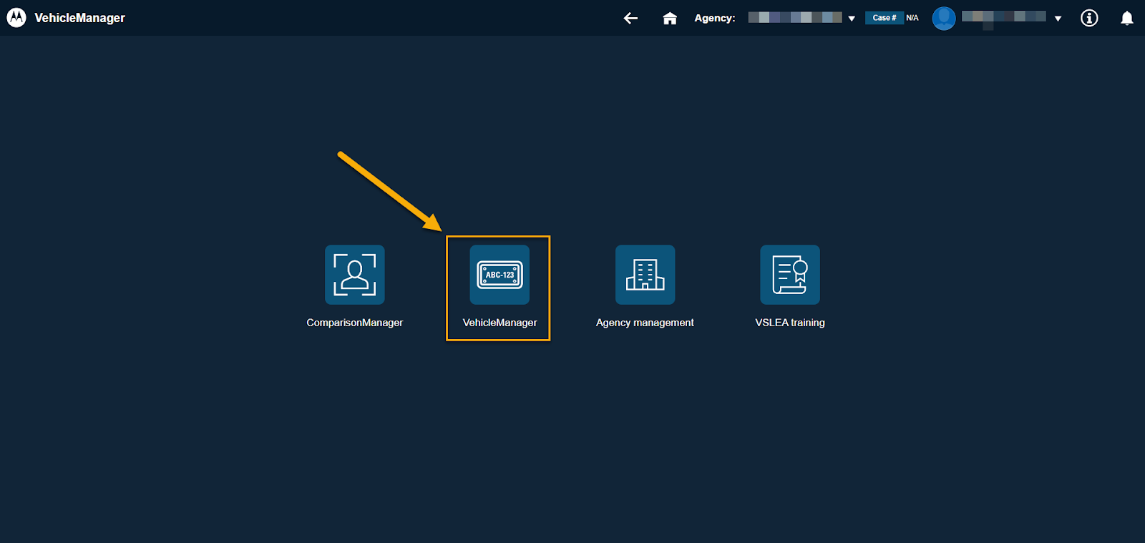Open notifications bell icon

point(1127,18)
